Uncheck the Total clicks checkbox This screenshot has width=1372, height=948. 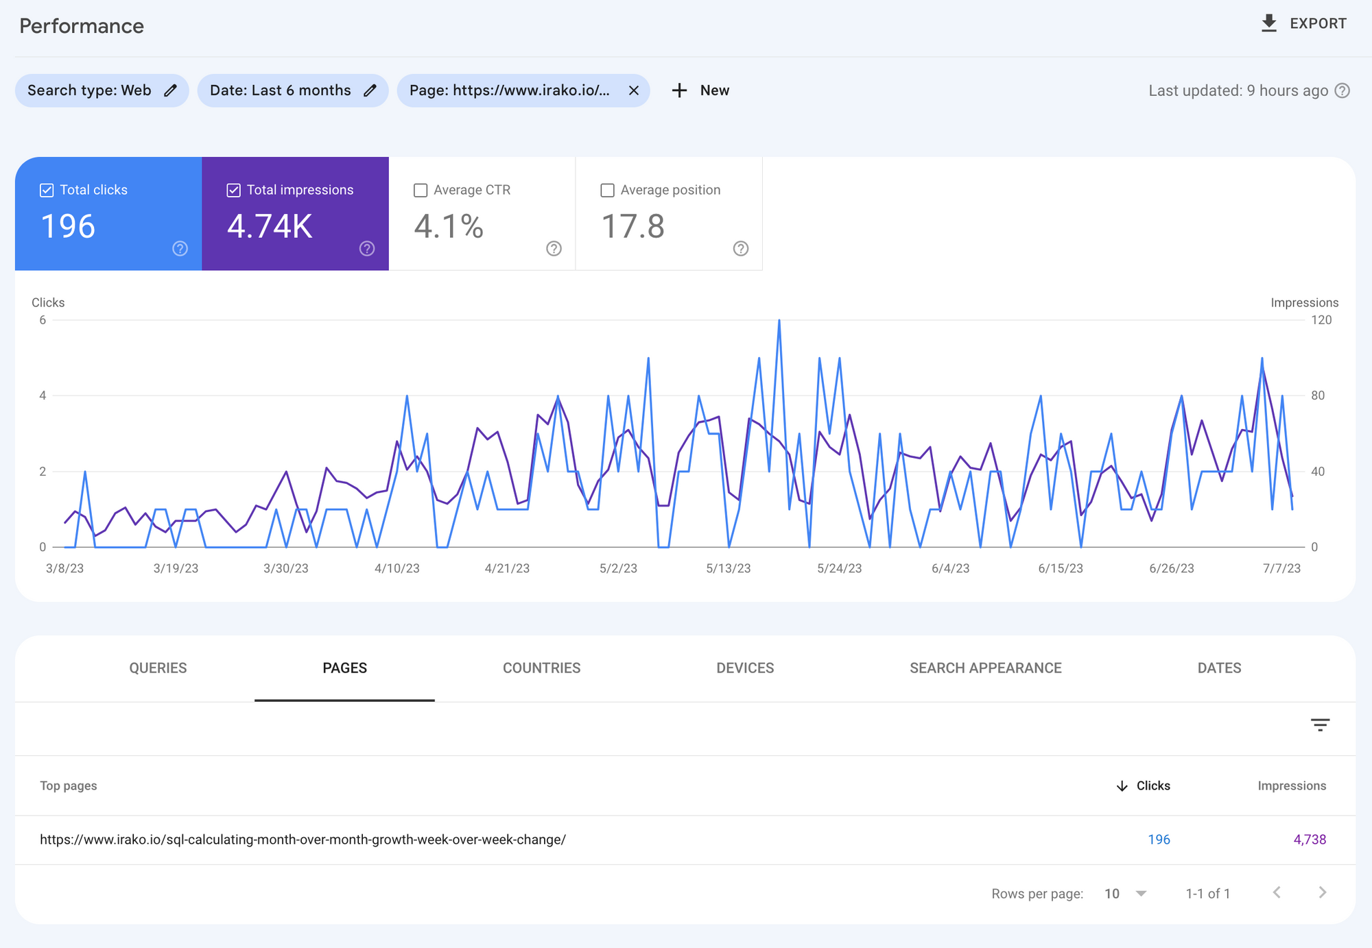point(47,190)
